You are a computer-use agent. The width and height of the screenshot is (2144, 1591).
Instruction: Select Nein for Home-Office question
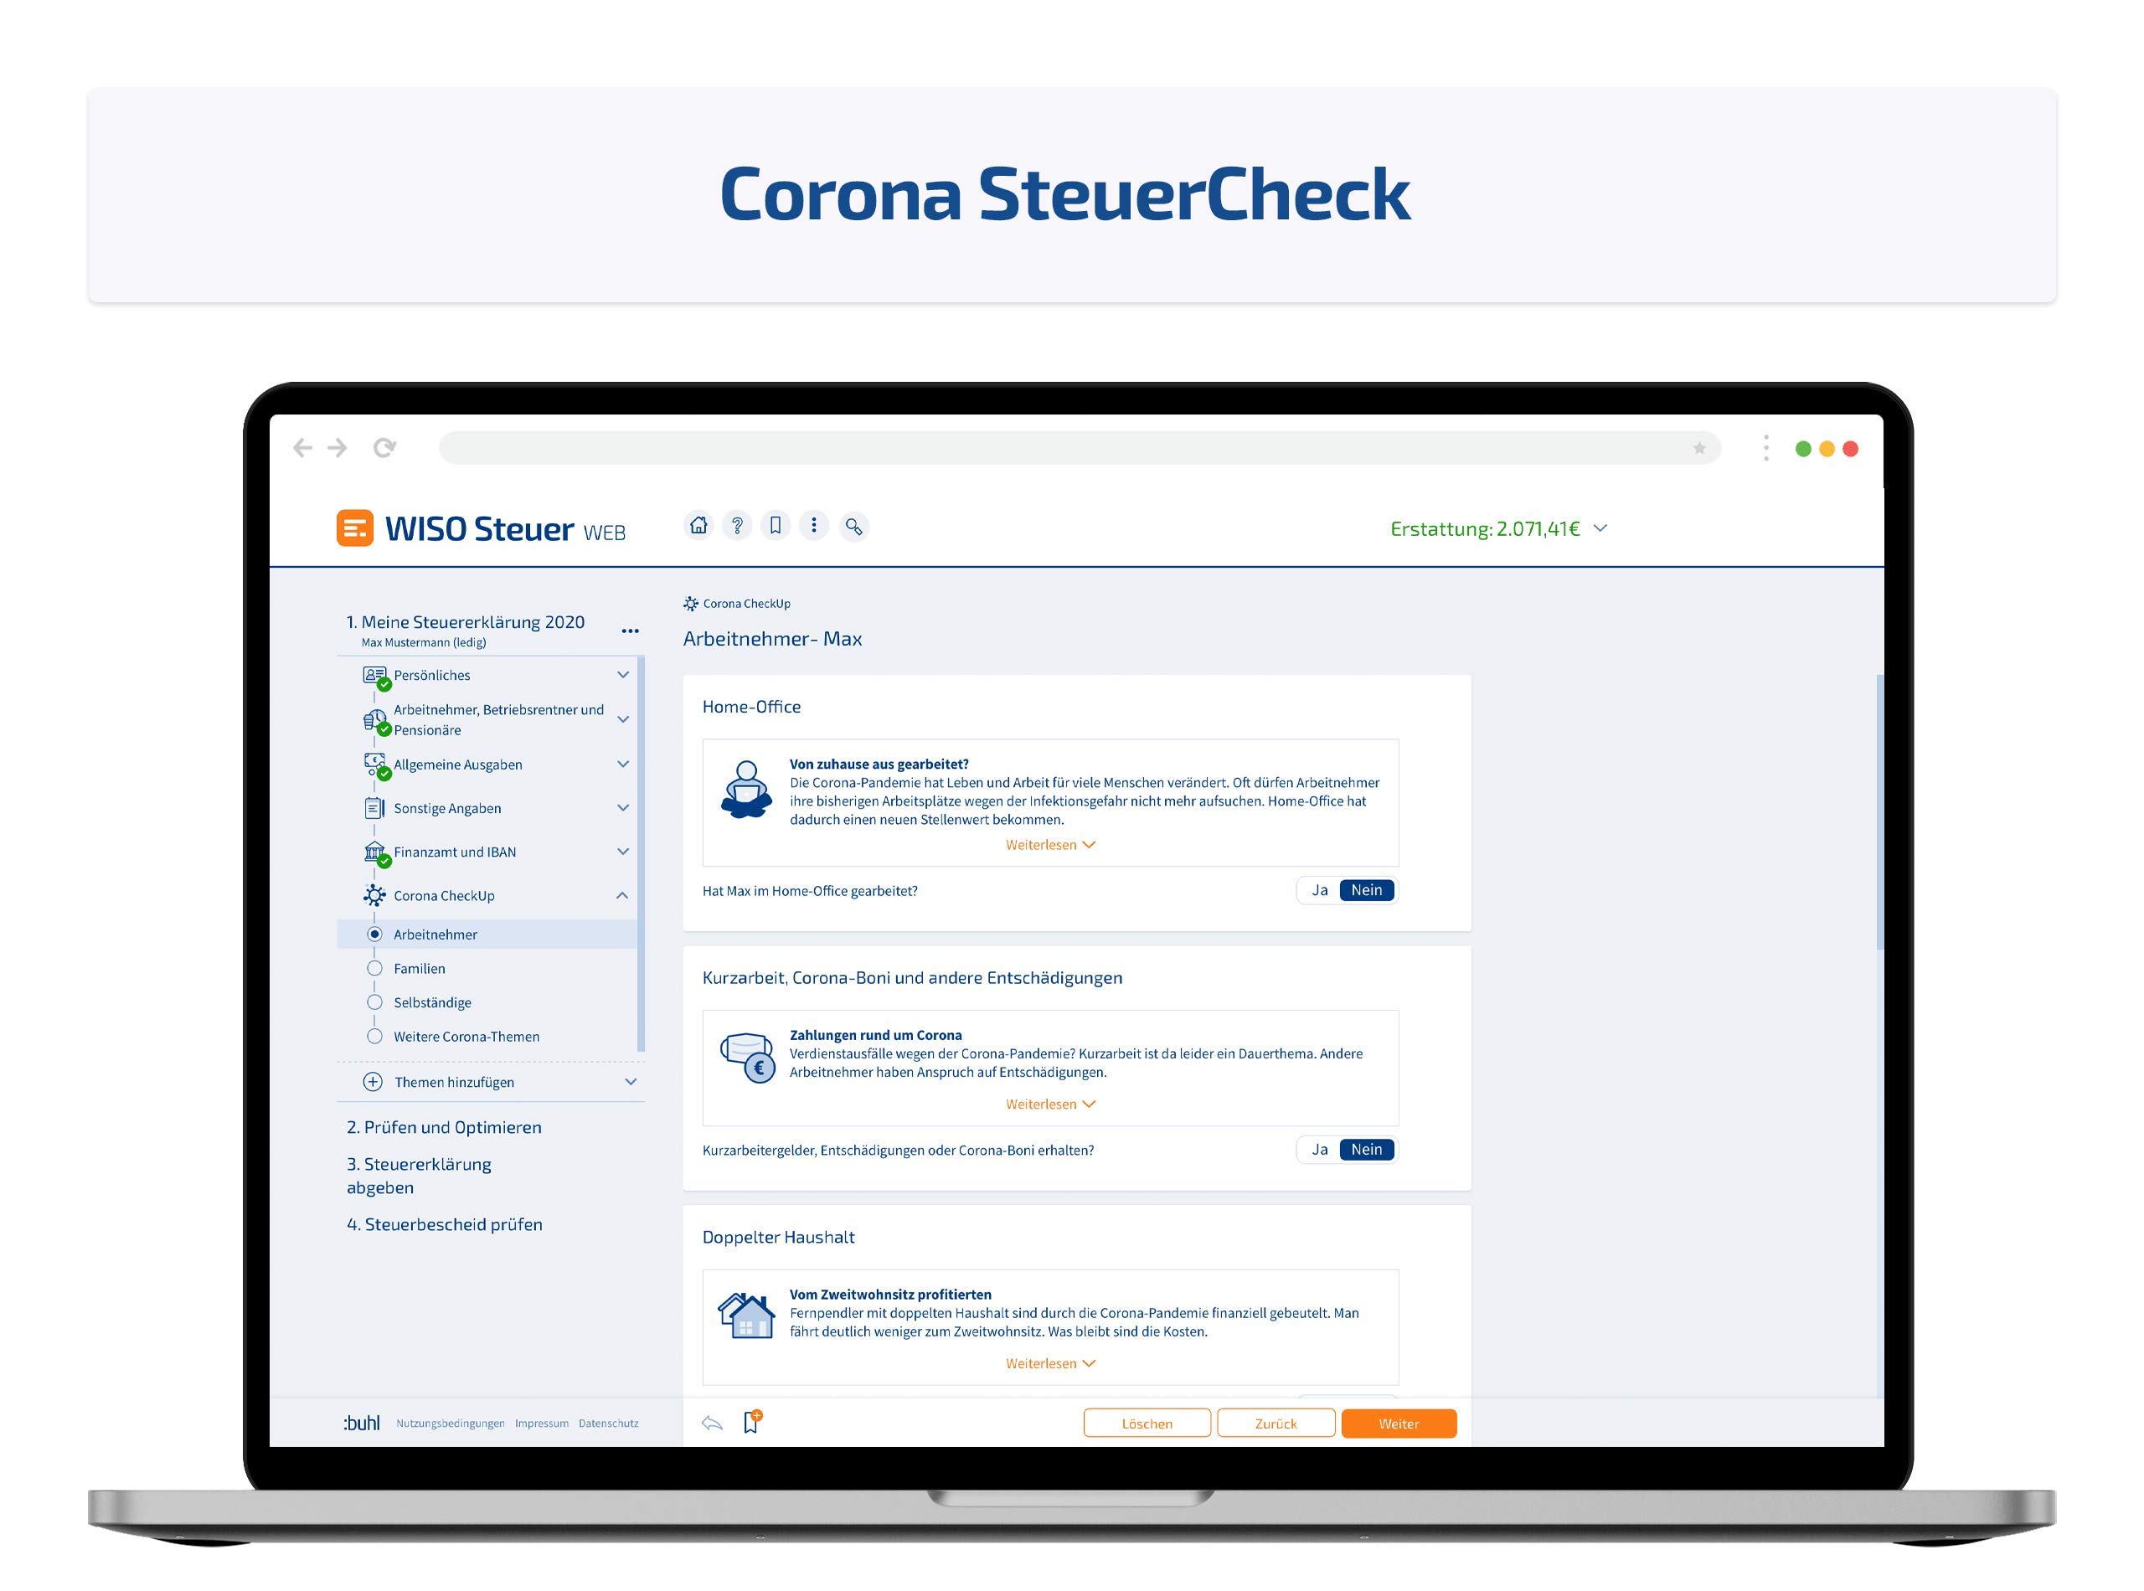(1366, 890)
